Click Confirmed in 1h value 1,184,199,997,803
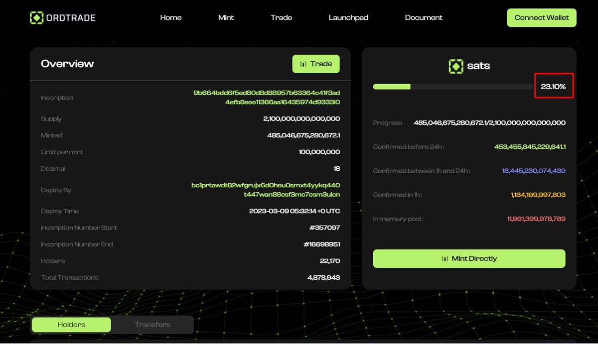Viewport: 598px width, 344px height. click(x=538, y=195)
